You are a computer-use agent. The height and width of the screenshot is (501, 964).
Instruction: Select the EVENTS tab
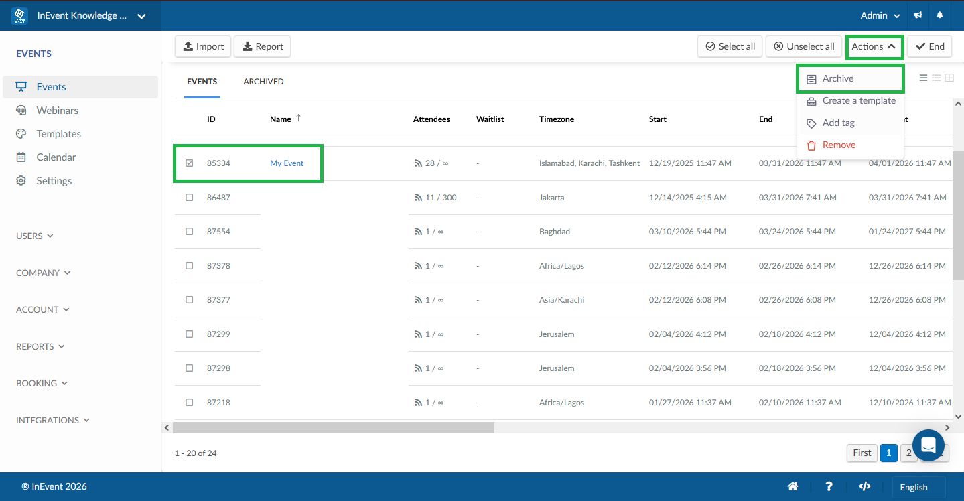[x=202, y=82]
